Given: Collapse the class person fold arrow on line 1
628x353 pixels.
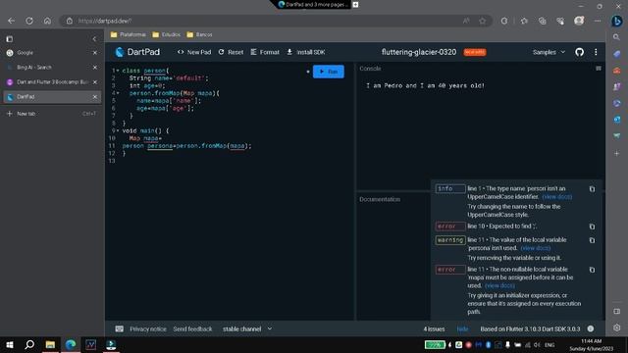Looking at the screenshot, I should [x=118, y=71].
